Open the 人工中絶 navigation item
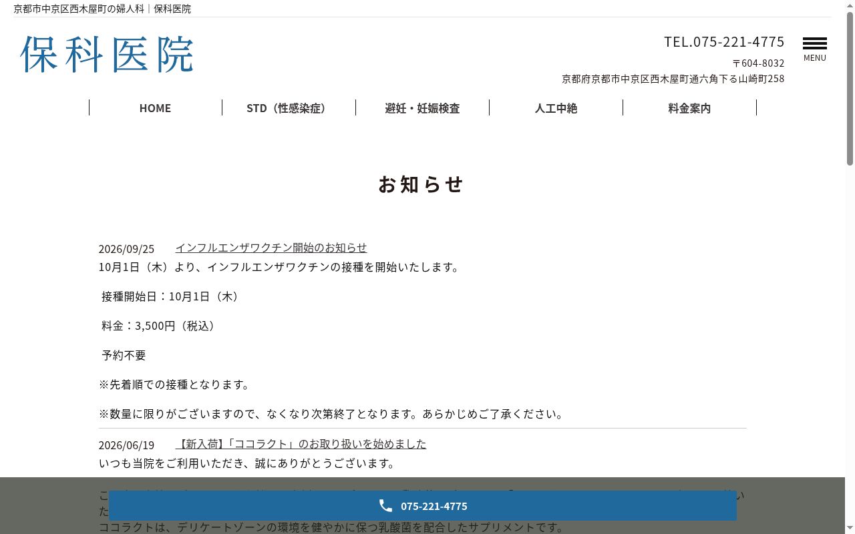 click(x=556, y=107)
